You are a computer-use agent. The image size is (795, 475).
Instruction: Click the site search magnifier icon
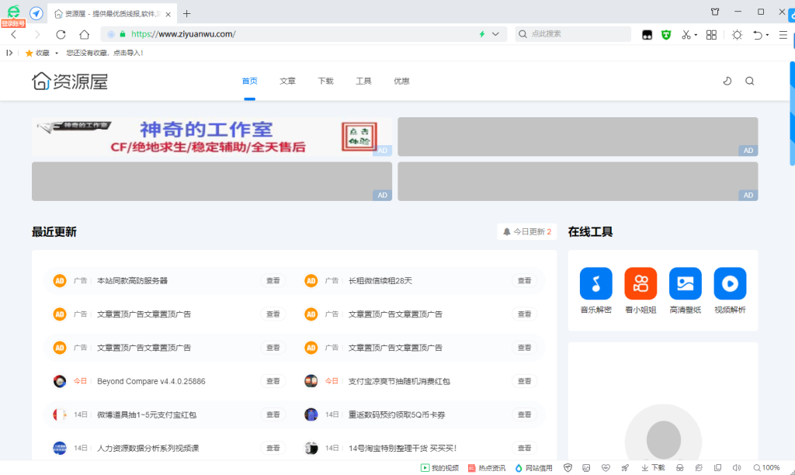point(749,81)
